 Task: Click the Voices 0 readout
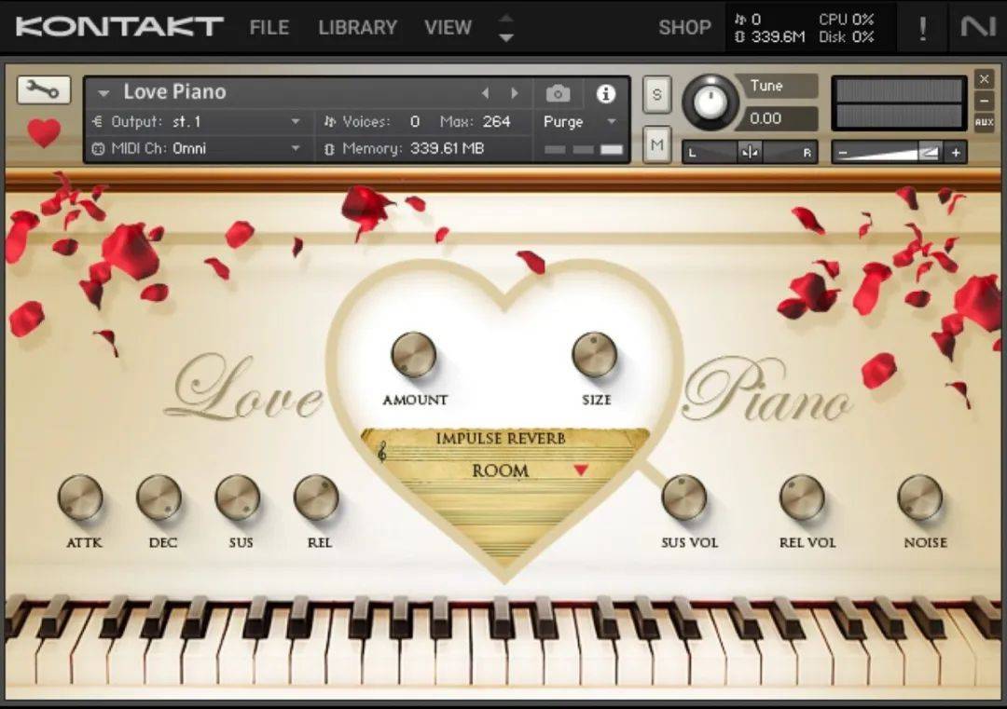click(x=415, y=121)
